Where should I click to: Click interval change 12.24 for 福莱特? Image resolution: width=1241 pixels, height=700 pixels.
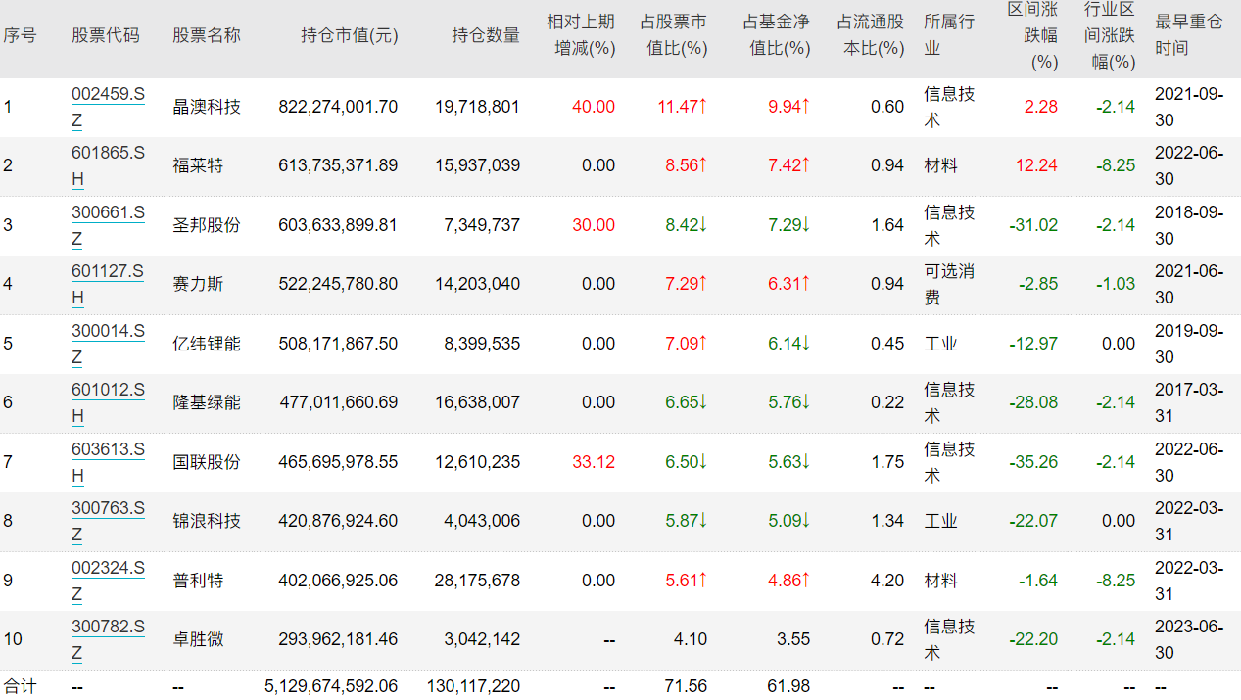1037,165
